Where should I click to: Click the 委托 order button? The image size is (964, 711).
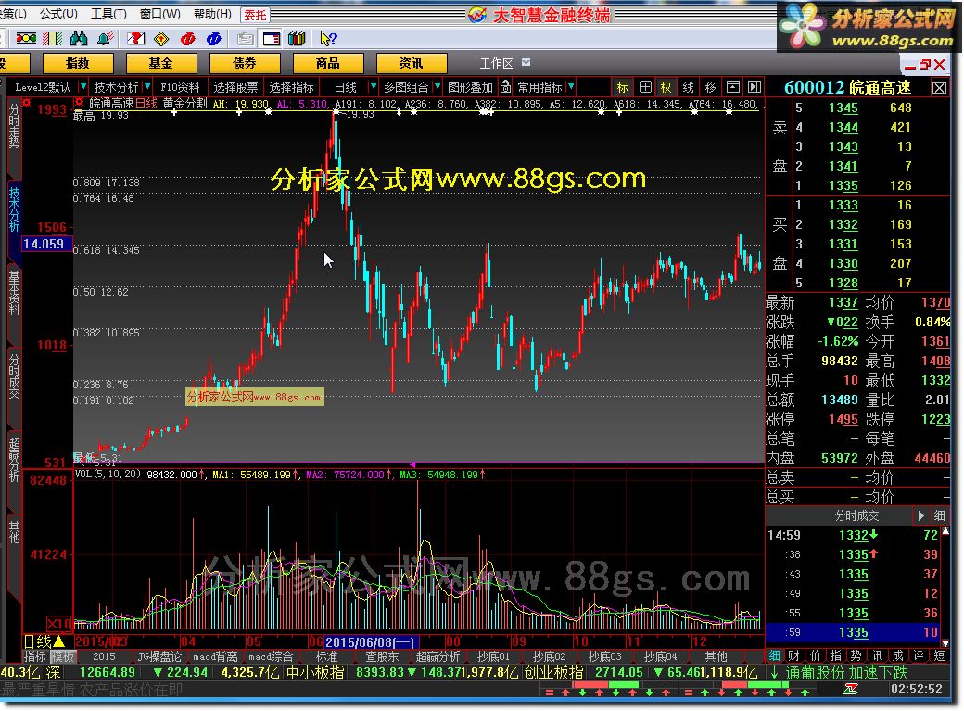(255, 15)
